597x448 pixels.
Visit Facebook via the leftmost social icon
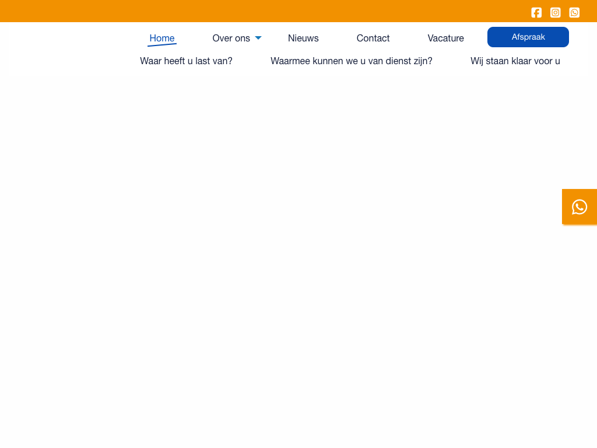[x=536, y=12]
